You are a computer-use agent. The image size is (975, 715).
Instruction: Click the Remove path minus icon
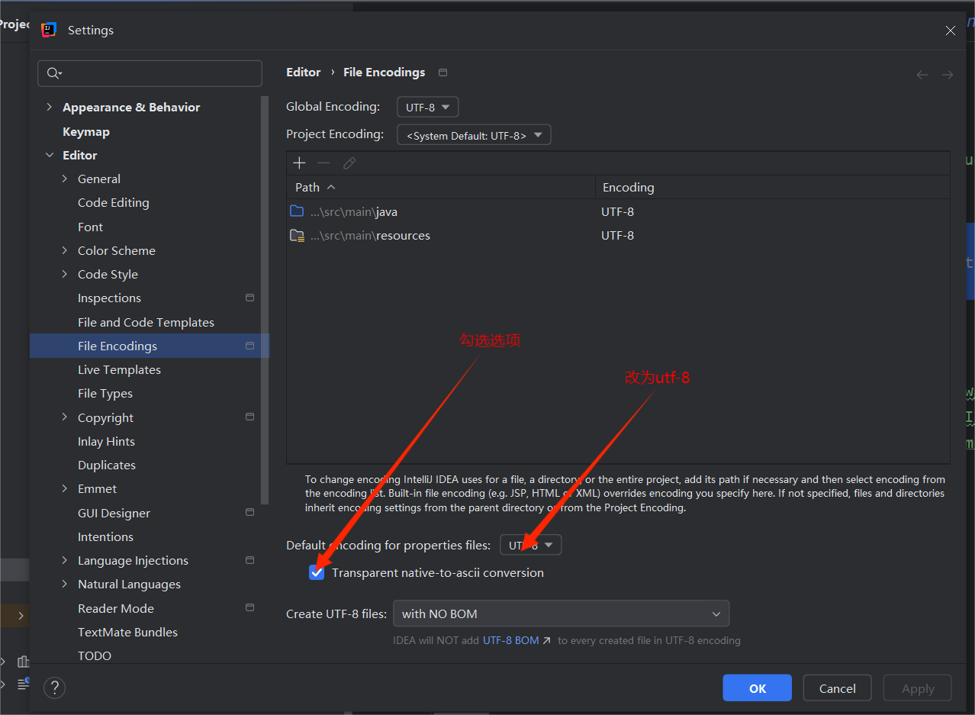323,163
